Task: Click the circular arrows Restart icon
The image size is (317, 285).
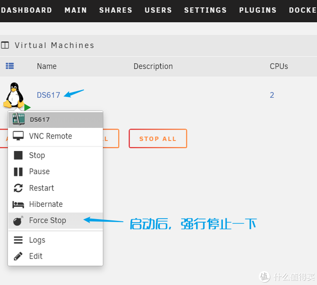Action: [18, 188]
